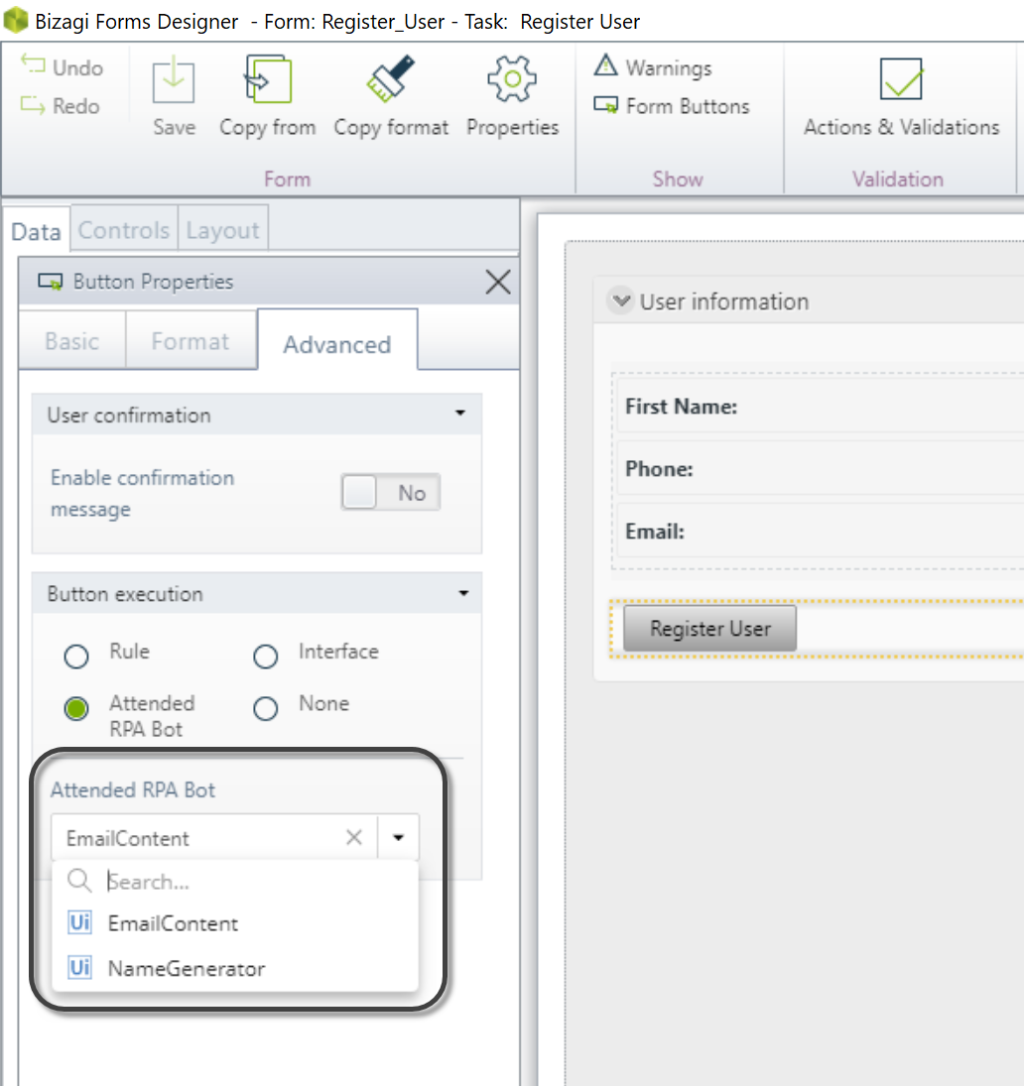Click the Undo label in ribbon
Screen dimensions: 1024x1086
[77, 67]
